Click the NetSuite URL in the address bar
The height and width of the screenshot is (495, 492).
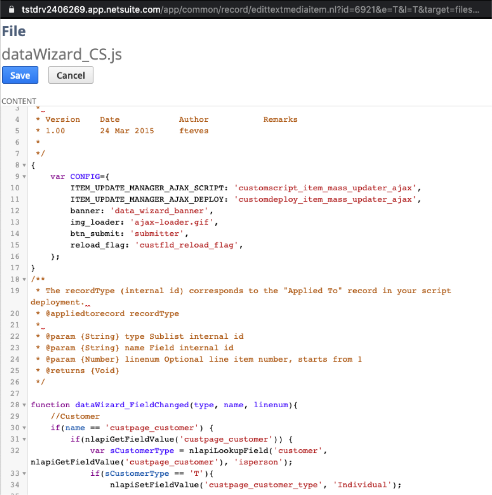(251, 9)
